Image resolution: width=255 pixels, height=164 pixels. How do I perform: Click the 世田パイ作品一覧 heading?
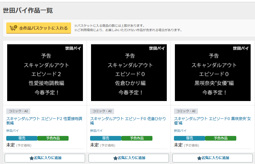28,10
